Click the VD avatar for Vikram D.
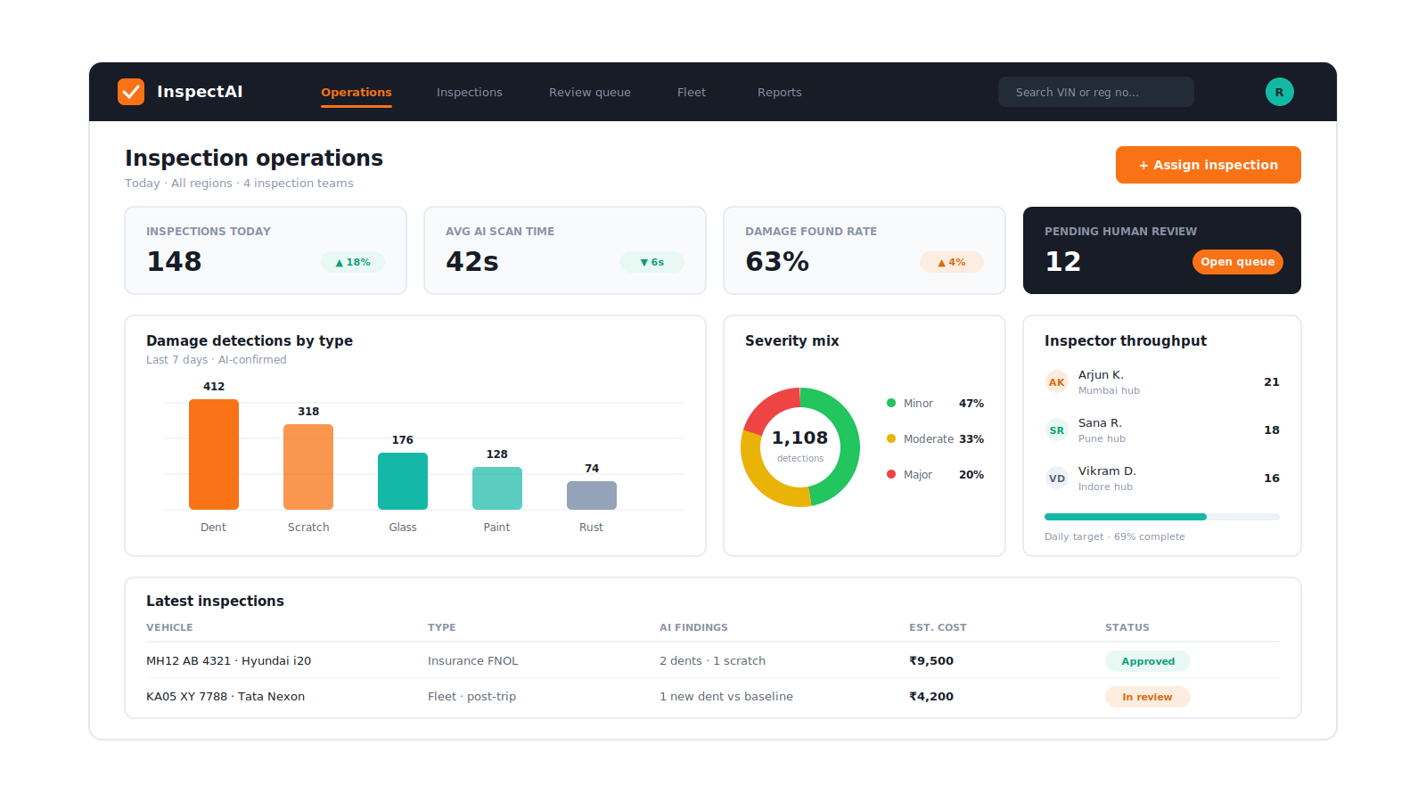 [x=1057, y=479]
